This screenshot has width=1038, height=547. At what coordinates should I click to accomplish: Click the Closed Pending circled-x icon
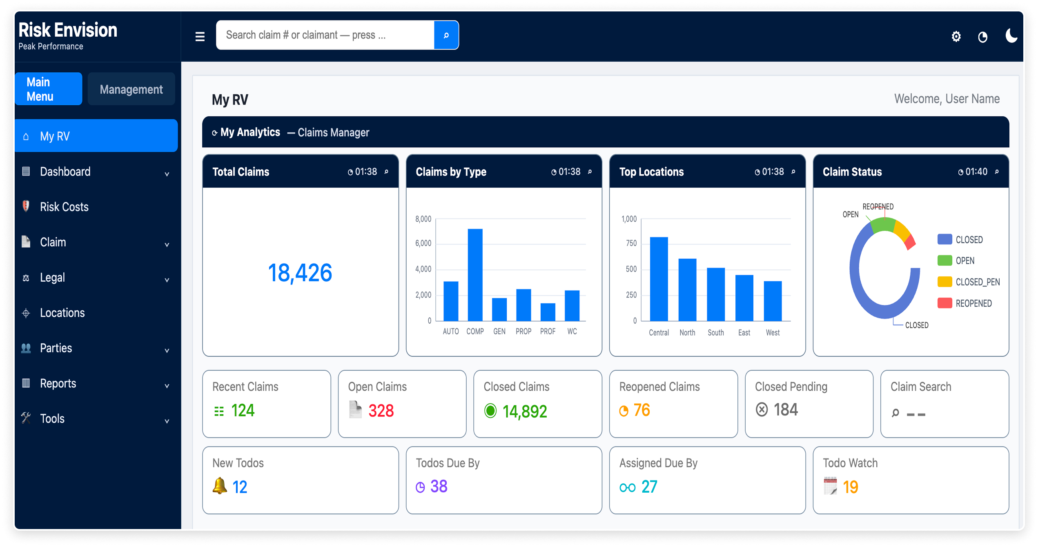(x=762, y=409)
